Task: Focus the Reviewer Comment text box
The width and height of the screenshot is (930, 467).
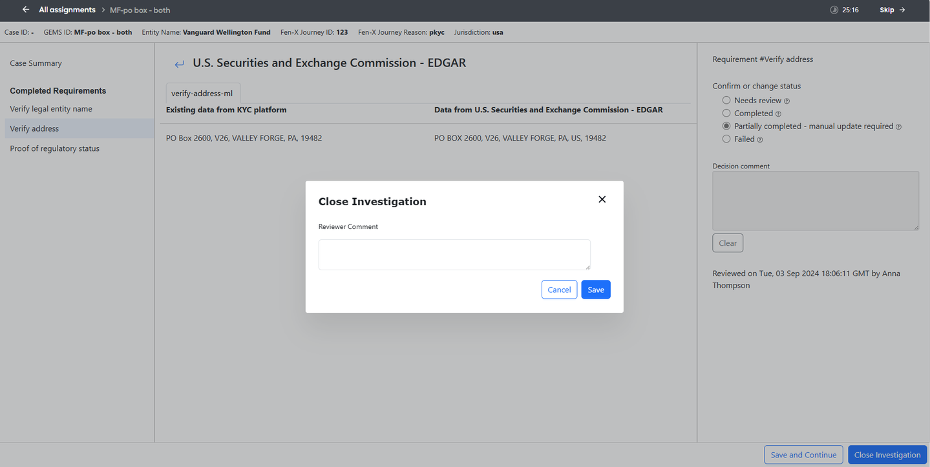Action: (x=454, y=255)
